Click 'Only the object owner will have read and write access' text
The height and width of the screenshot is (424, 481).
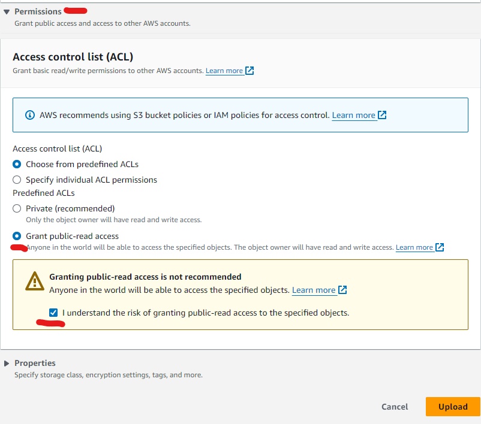114,220
